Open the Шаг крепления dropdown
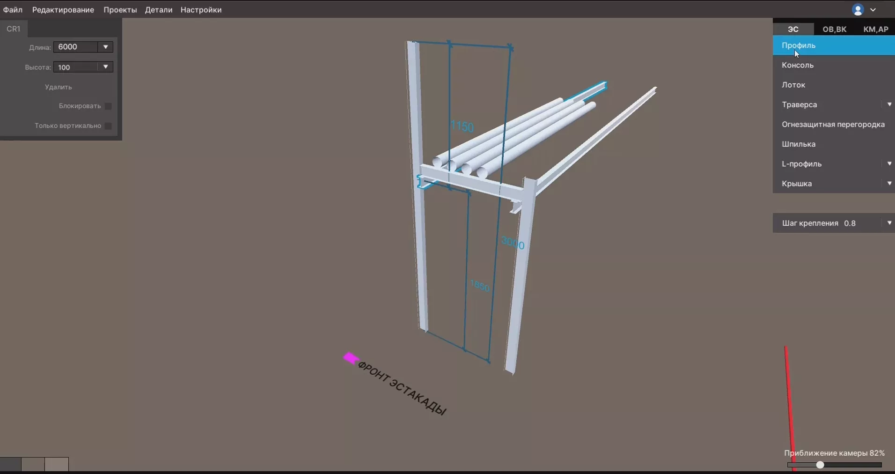The width and height of the screenshot is (895, 474). click(x=889, y=223)
